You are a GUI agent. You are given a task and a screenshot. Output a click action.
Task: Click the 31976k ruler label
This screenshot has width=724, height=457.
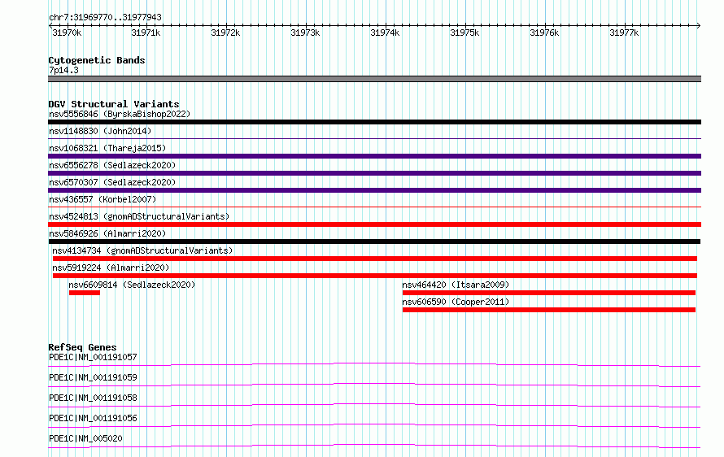(x=544, y=33)
